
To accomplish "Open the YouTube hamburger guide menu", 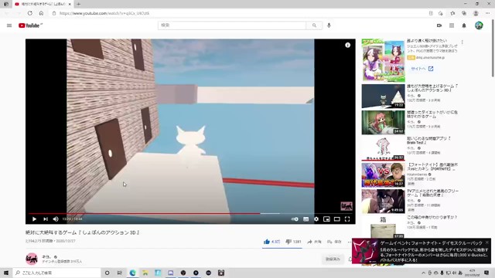I will click(x=9, y=25).
